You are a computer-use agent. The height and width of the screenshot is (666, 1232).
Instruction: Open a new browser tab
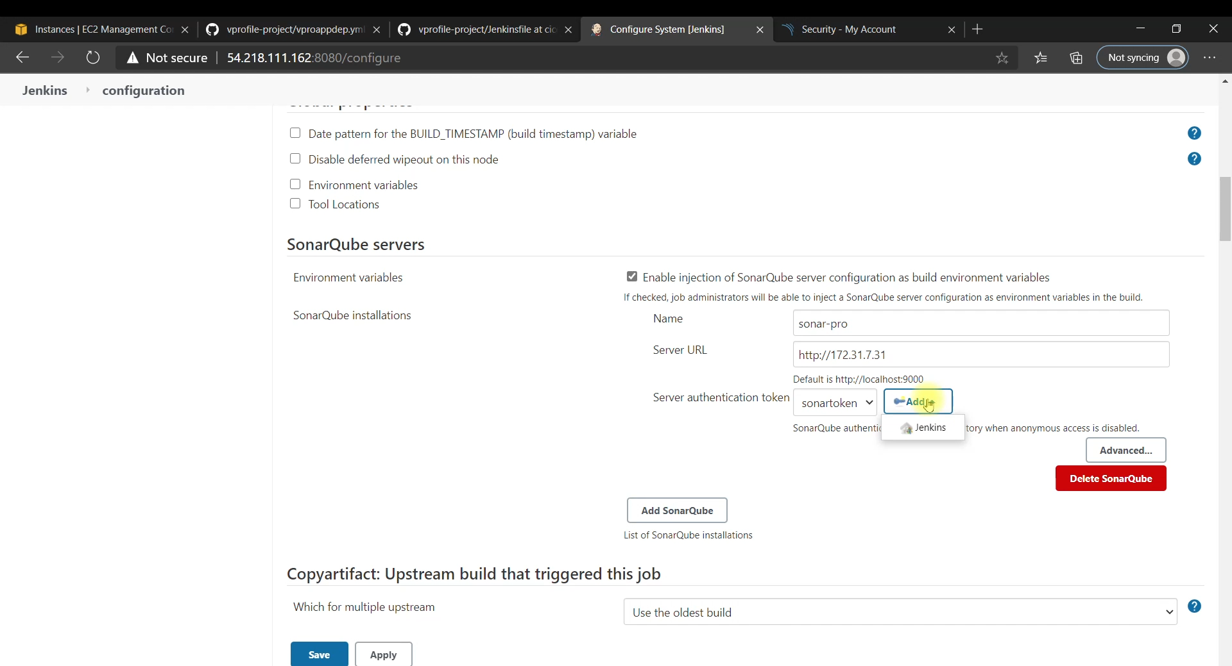[x=977, y=29]
